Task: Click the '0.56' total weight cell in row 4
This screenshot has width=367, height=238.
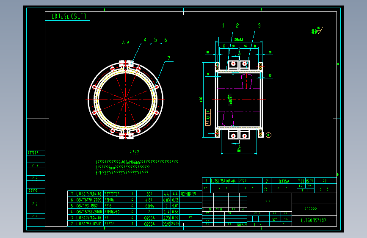Action: [175, 212]
